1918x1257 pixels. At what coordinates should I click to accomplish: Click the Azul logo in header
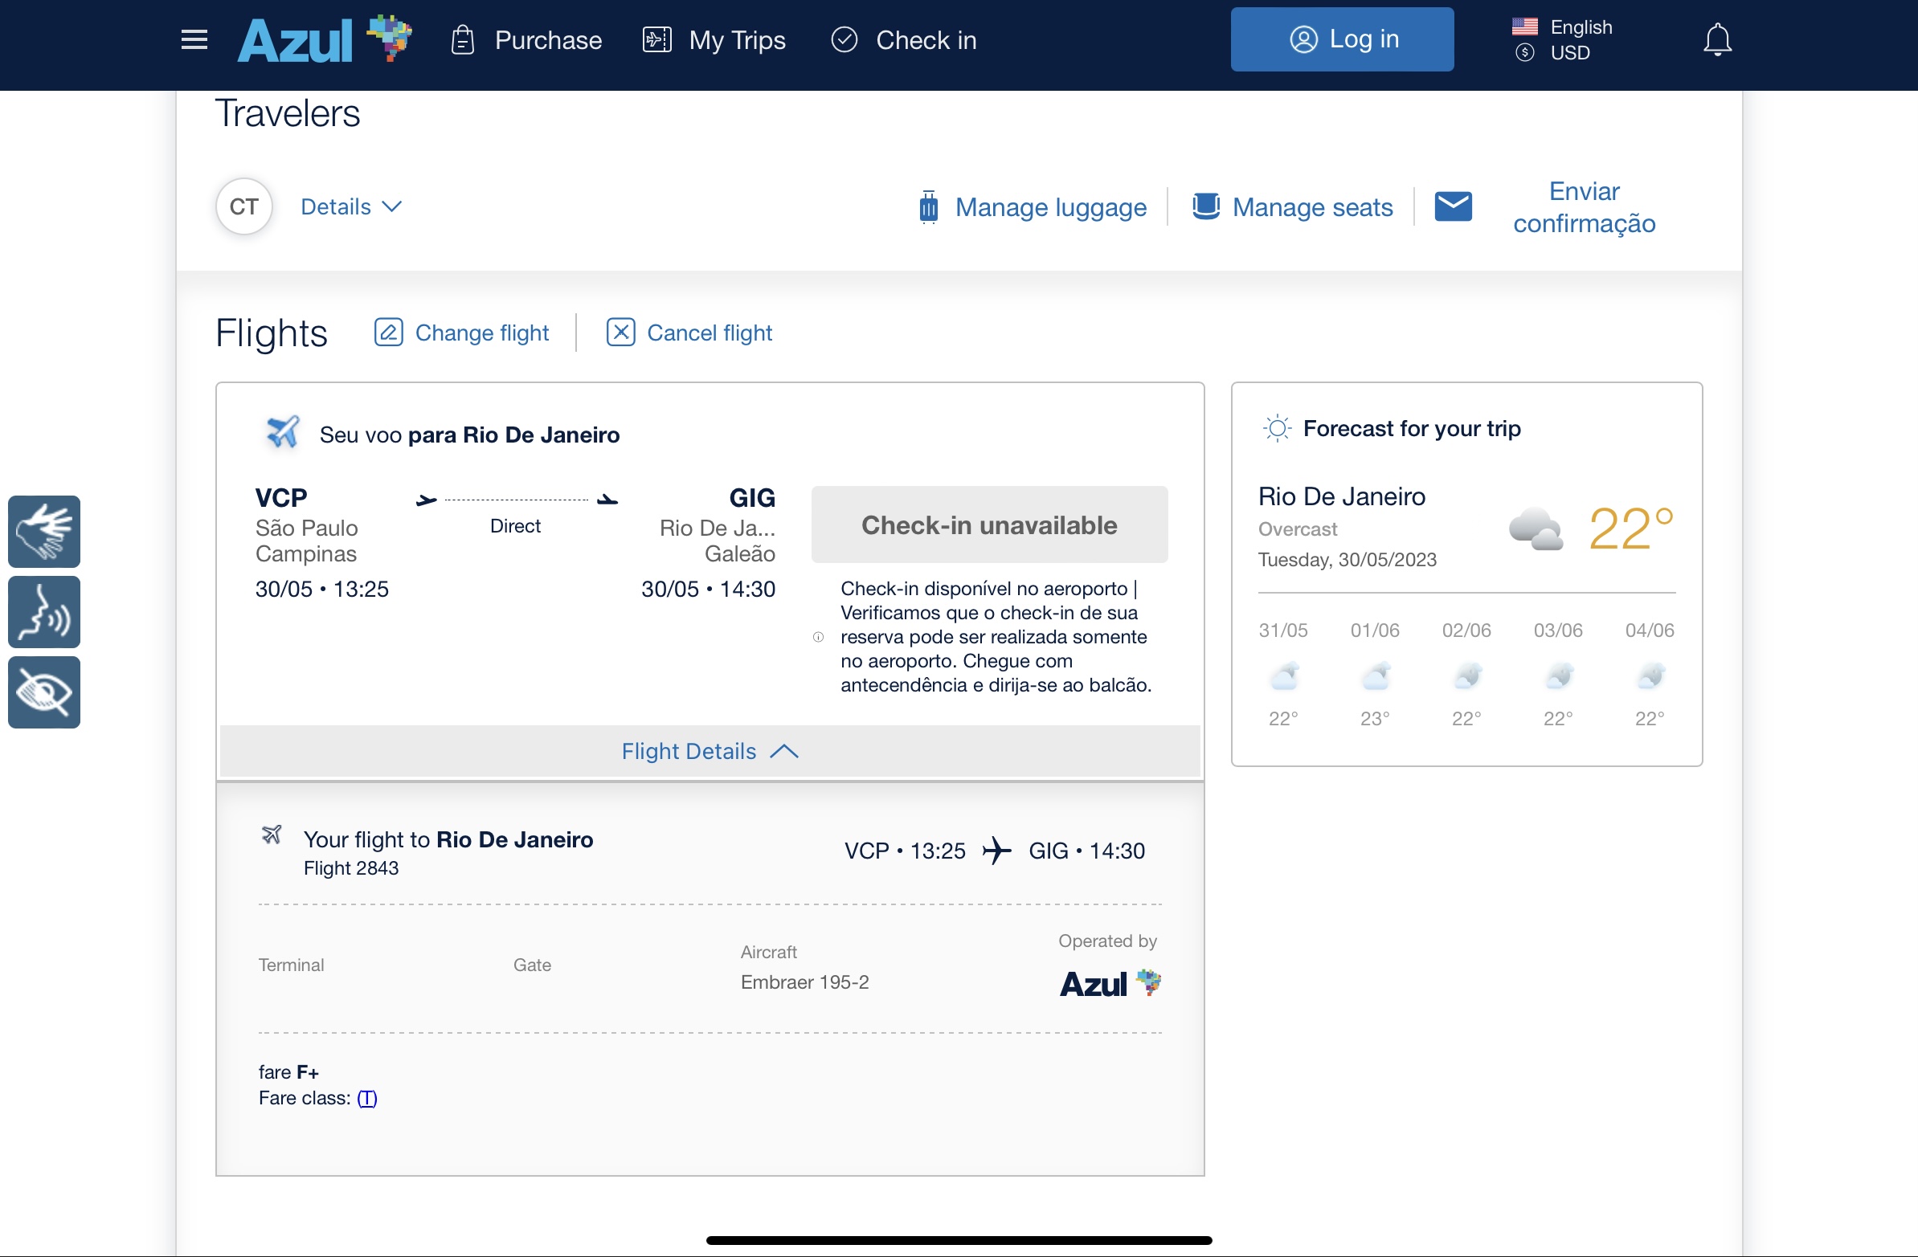[x=325, y=39]
